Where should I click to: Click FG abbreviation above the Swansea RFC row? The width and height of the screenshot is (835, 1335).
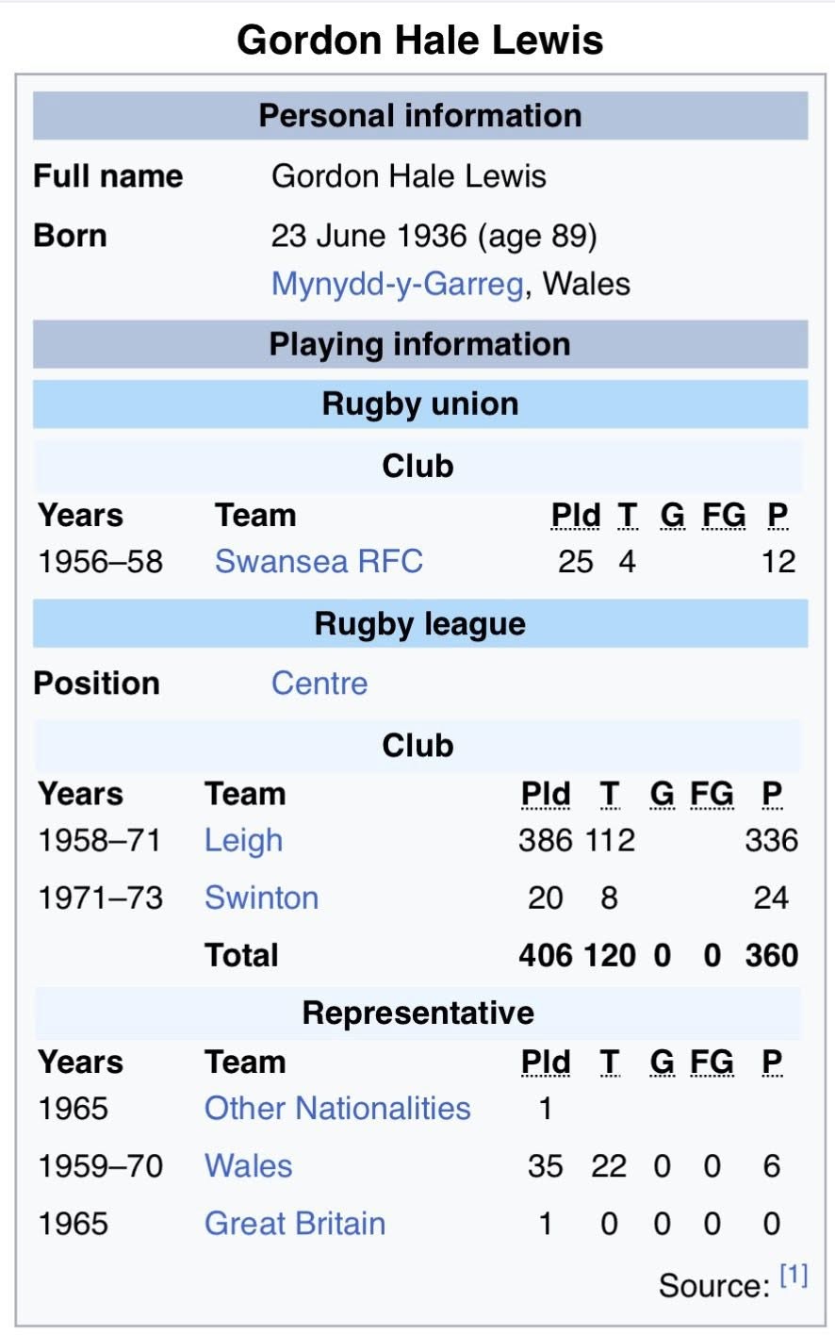click(723, 516)
